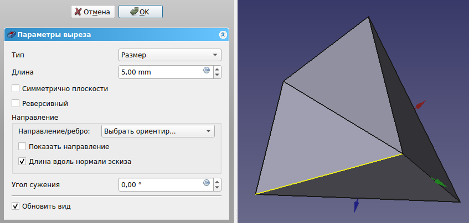Image resolution: width=469 pixels, height=223 pixels.
Task: Increase Угол сужения with up arrow
Action: pyautogui.click(x=218, y=182)
